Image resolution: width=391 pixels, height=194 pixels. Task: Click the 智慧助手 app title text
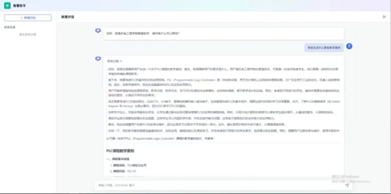click(x=20, y=5)
